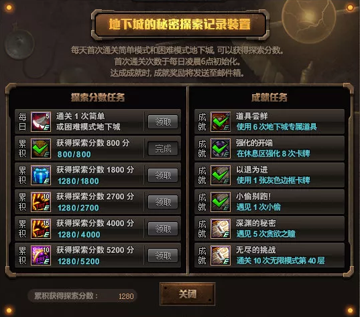Select the blue gift box reward icon

pos(41,175)
